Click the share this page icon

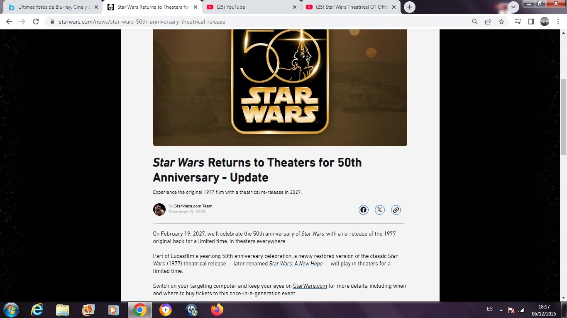(x=488, y=22)
